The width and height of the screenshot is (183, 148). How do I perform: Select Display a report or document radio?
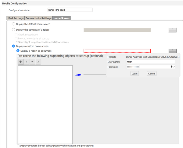pyautogui.click(x=18, y=51)
